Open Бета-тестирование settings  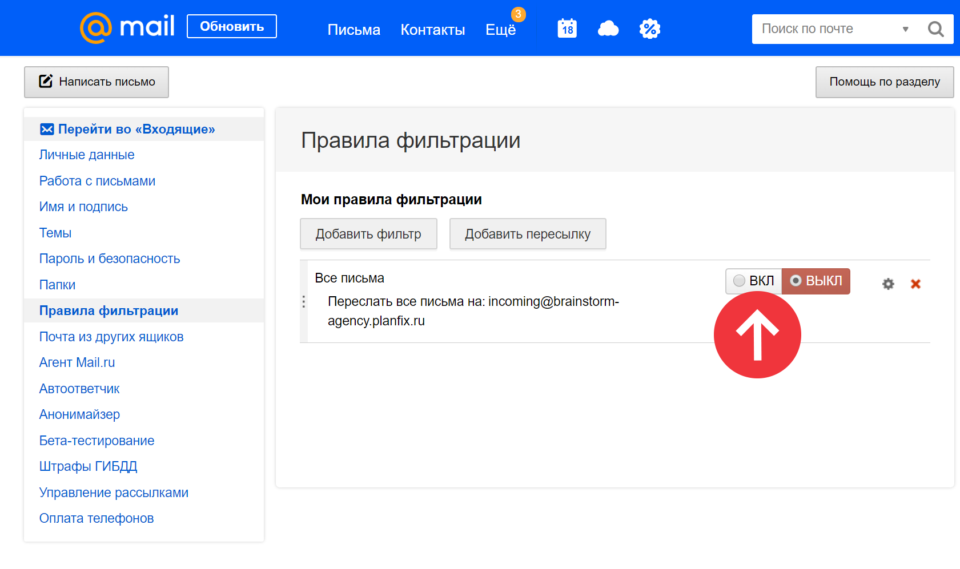[x=97, y=441]
